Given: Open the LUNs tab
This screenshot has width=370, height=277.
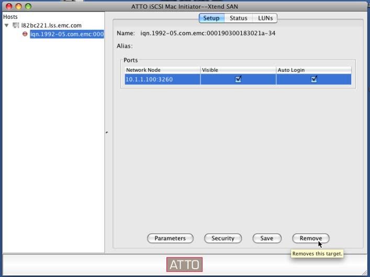Looking at the screenshot, I should click(x=265, y=18).
